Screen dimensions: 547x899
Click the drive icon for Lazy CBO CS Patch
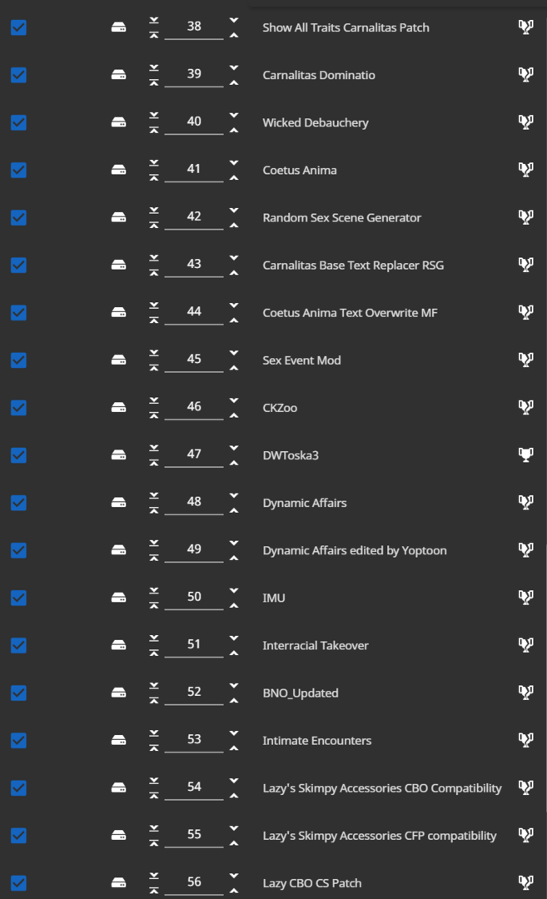(119, 882)
